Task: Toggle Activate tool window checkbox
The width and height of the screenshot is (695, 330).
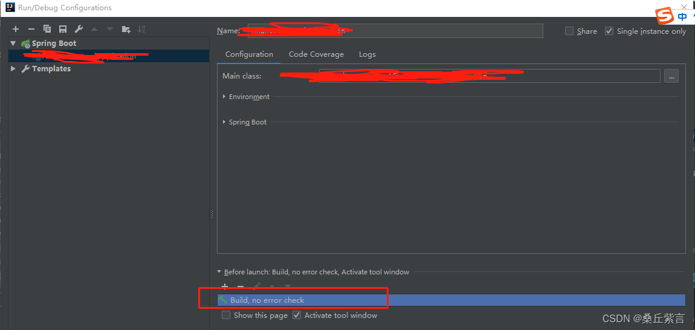Action: tap(297, 315)
